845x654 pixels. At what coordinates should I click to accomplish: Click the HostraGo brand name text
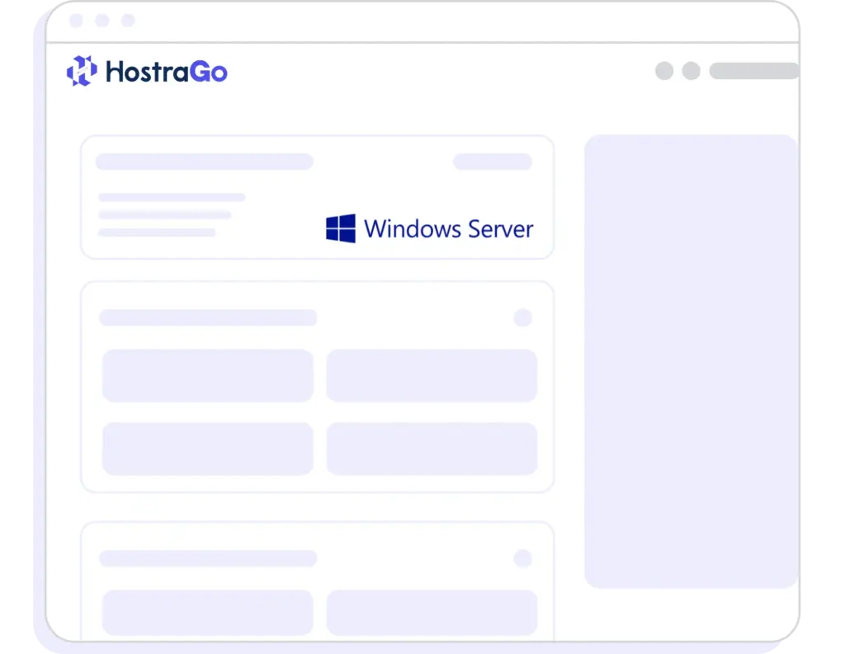[x=167, y=72]
